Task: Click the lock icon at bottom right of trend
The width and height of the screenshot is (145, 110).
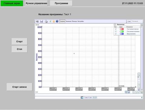Action: click(142, 98)
